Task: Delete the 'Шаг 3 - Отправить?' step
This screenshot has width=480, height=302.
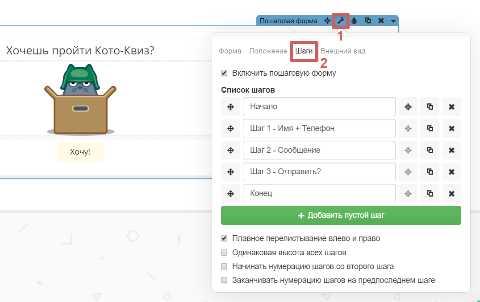Action: [x=451, y=172]
